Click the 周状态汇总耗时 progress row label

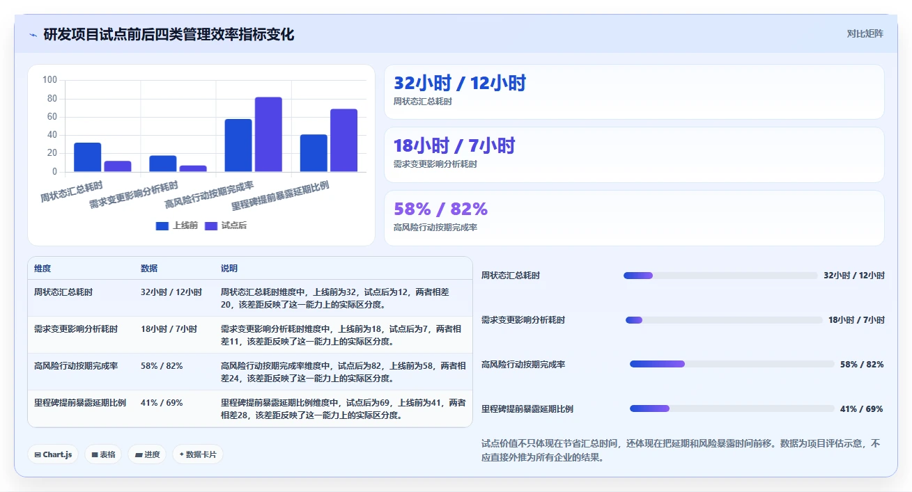pos(511,276)
